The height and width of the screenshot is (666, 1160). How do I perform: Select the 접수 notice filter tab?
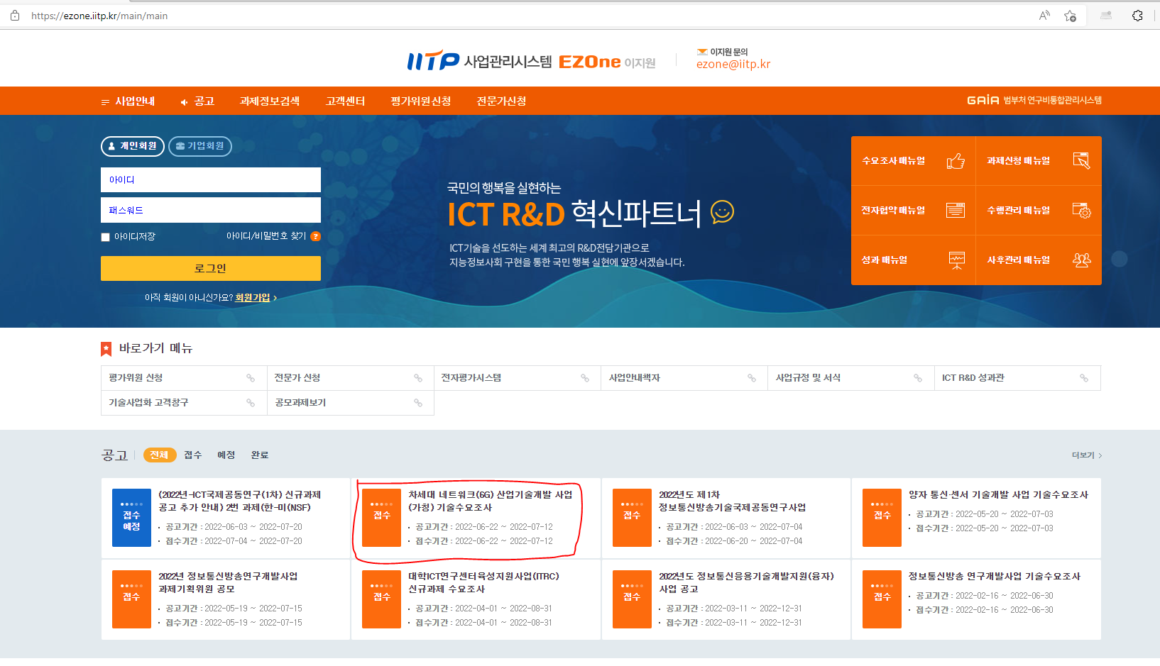tap(193, 455)
